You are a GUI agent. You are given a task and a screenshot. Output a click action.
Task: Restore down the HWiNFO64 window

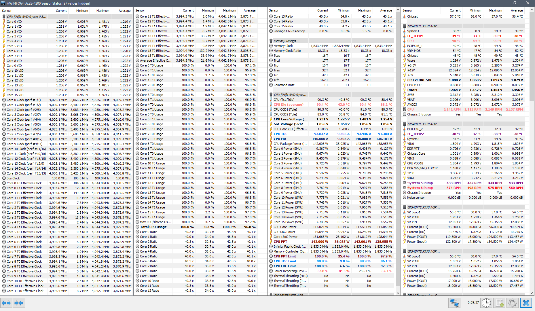click(x=515, y=3)
